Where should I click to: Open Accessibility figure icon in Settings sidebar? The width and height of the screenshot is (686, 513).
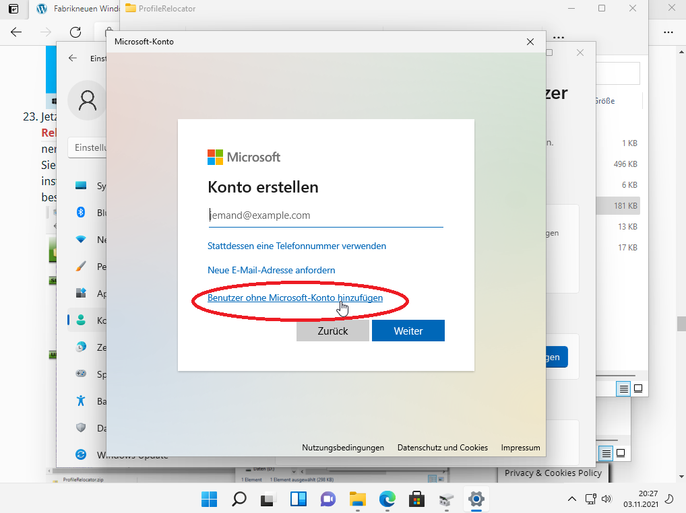[81, 401]
